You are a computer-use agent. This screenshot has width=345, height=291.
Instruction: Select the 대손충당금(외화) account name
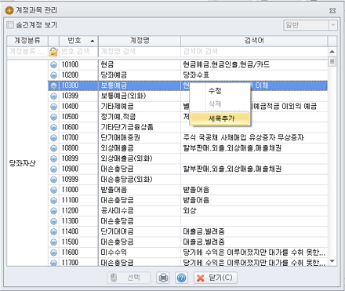coord(140,180)
